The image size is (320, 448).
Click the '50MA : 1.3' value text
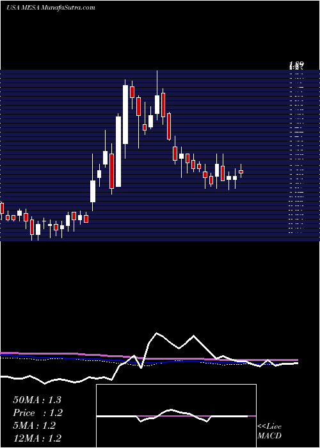pos(37,400)
